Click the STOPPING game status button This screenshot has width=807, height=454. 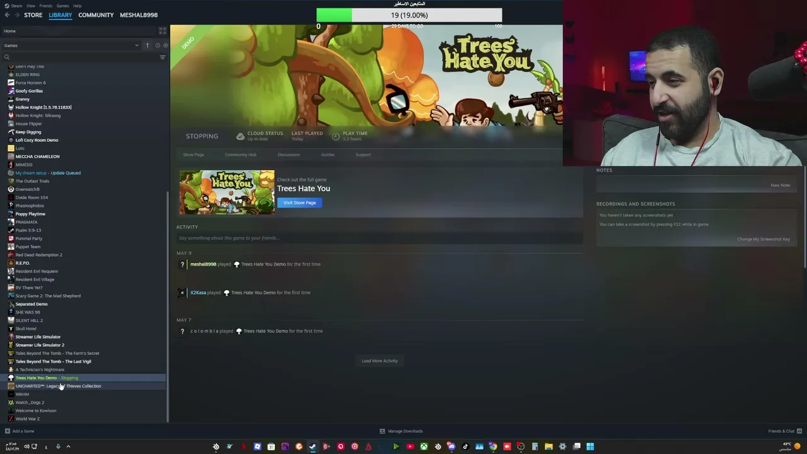[x=202, y=136]
